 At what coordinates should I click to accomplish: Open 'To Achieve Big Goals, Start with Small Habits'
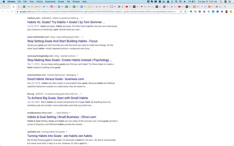[58, 98]
